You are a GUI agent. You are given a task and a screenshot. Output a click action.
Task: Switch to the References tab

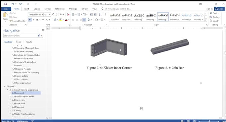point(60,9)
